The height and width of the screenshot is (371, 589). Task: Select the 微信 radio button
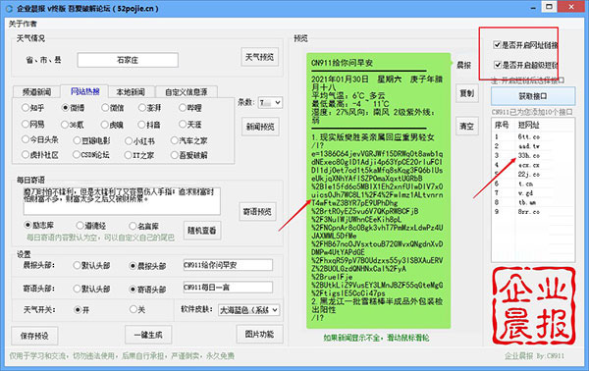pos(113,108)
